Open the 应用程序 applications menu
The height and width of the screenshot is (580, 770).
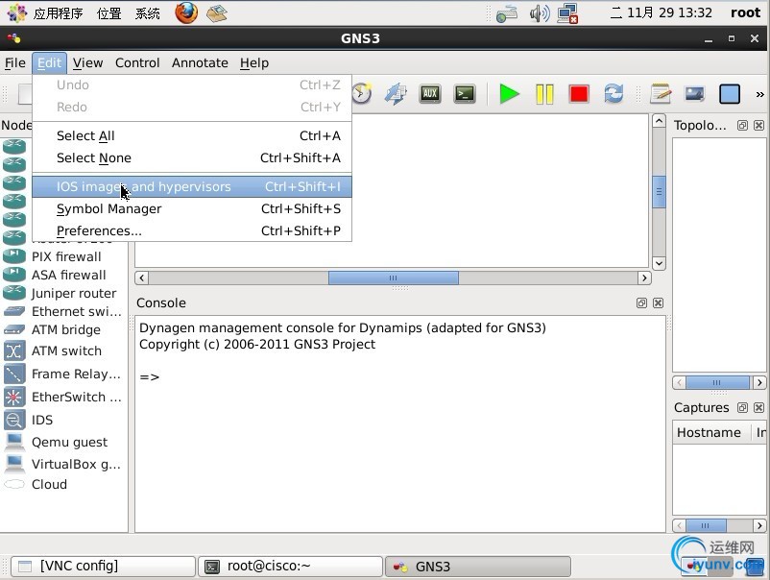(58, 13)
